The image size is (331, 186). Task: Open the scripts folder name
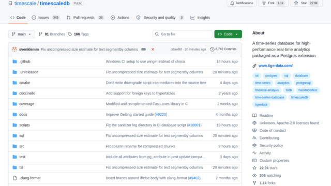(x=24, y=125)
